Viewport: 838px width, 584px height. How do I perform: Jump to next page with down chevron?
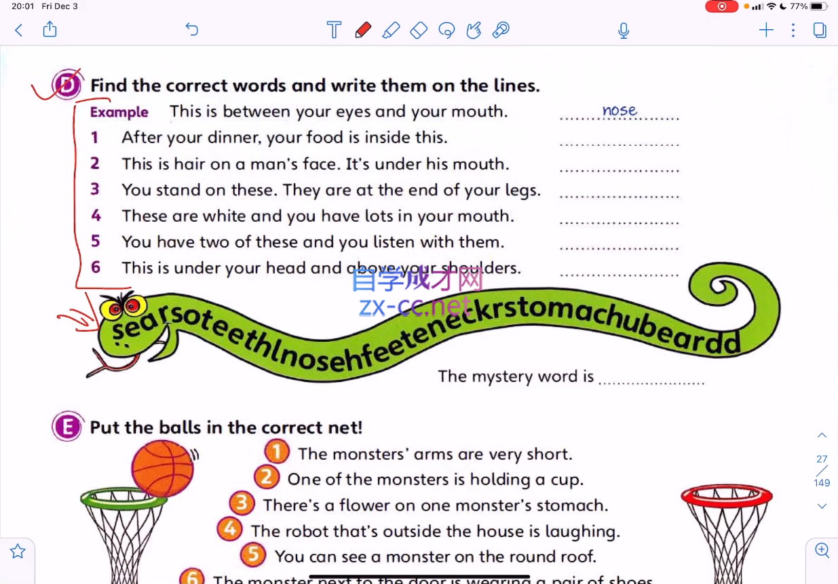[x=822, y=506]
